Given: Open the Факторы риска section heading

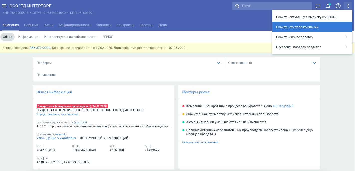Looking at the screenshot, I should click(x=196, y=92).
